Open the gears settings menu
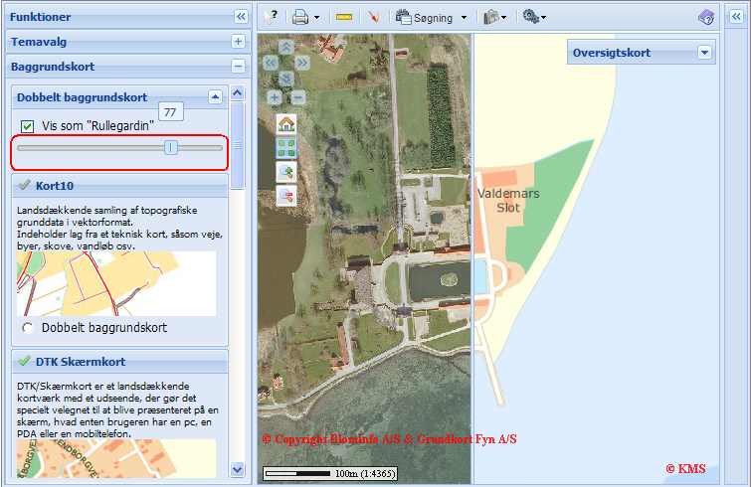 coord(534,17)
